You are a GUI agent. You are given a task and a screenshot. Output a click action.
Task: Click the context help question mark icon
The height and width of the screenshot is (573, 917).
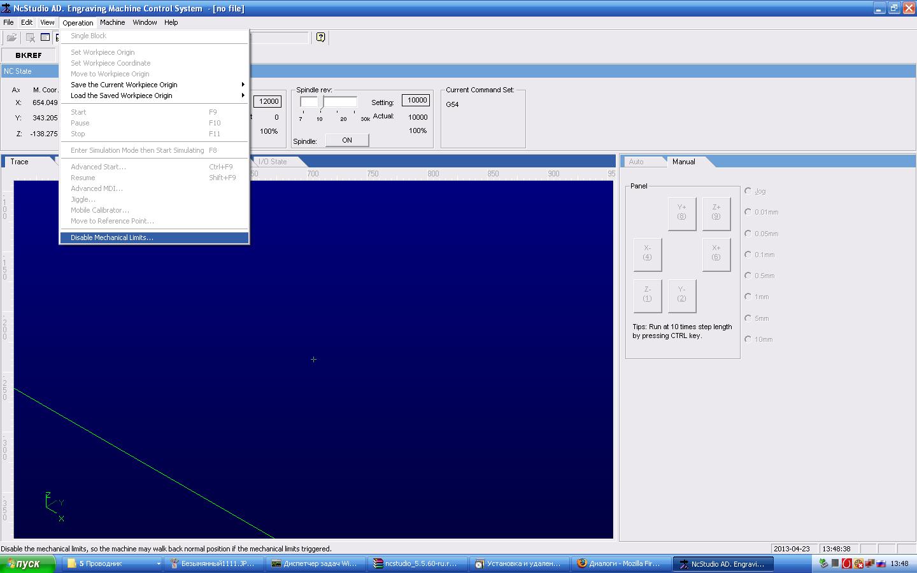(320, 38)
